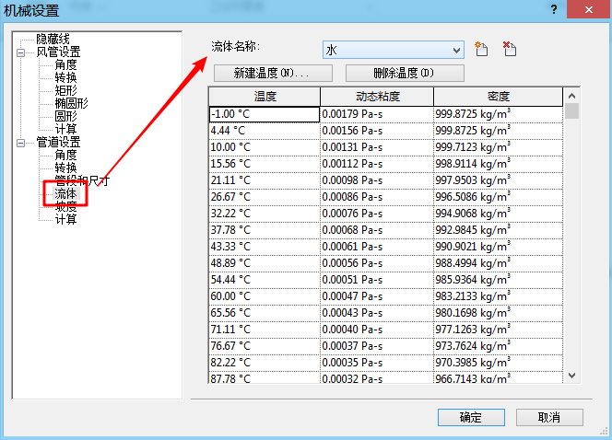Open the 流体名称 dropdown showing 水

coord(394,50)
